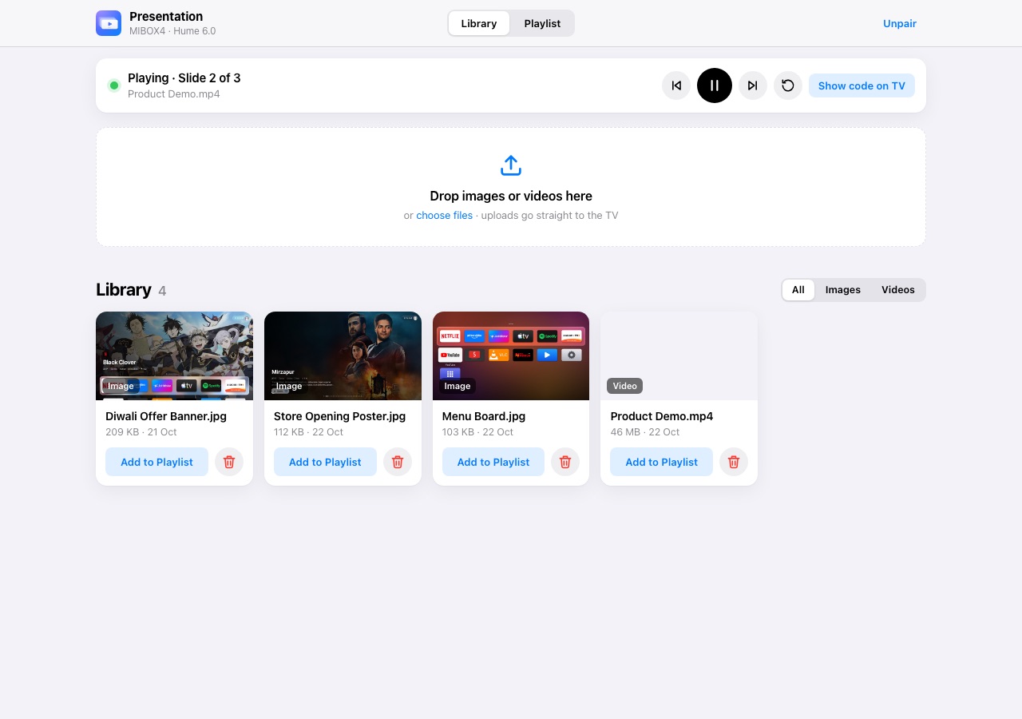Click the 'Library' section heading

(124, 289)
